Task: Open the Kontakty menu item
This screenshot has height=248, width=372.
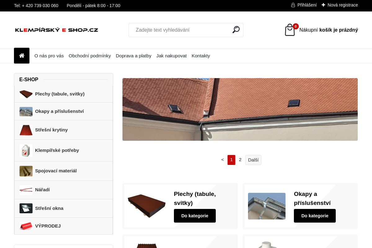Action: pyautogui.click(x=201, y=56)
